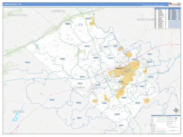Click ZIP code label 18053
The height and width of the screenshot is (137, 183).
click(67, 24)
